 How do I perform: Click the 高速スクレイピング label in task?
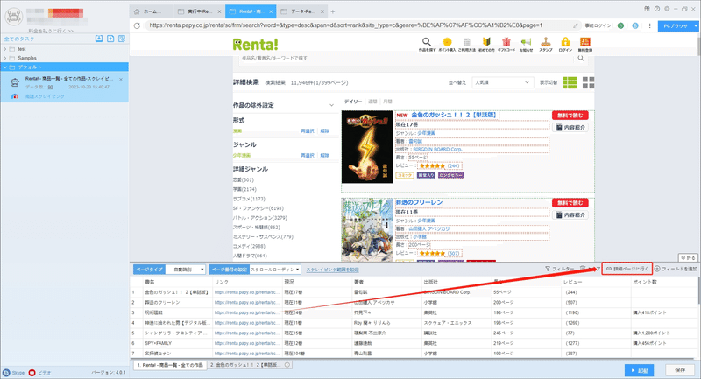tap(45, 96)
